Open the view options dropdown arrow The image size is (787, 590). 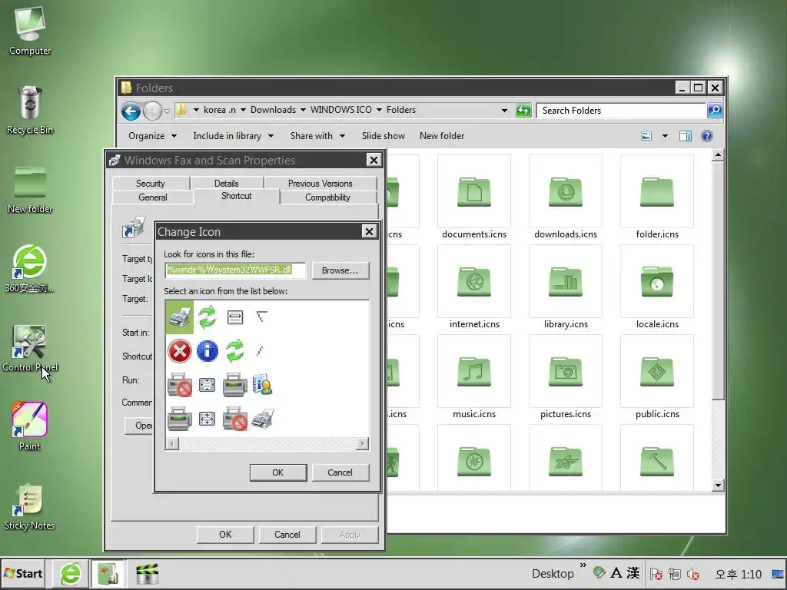[x=665, y=136]
